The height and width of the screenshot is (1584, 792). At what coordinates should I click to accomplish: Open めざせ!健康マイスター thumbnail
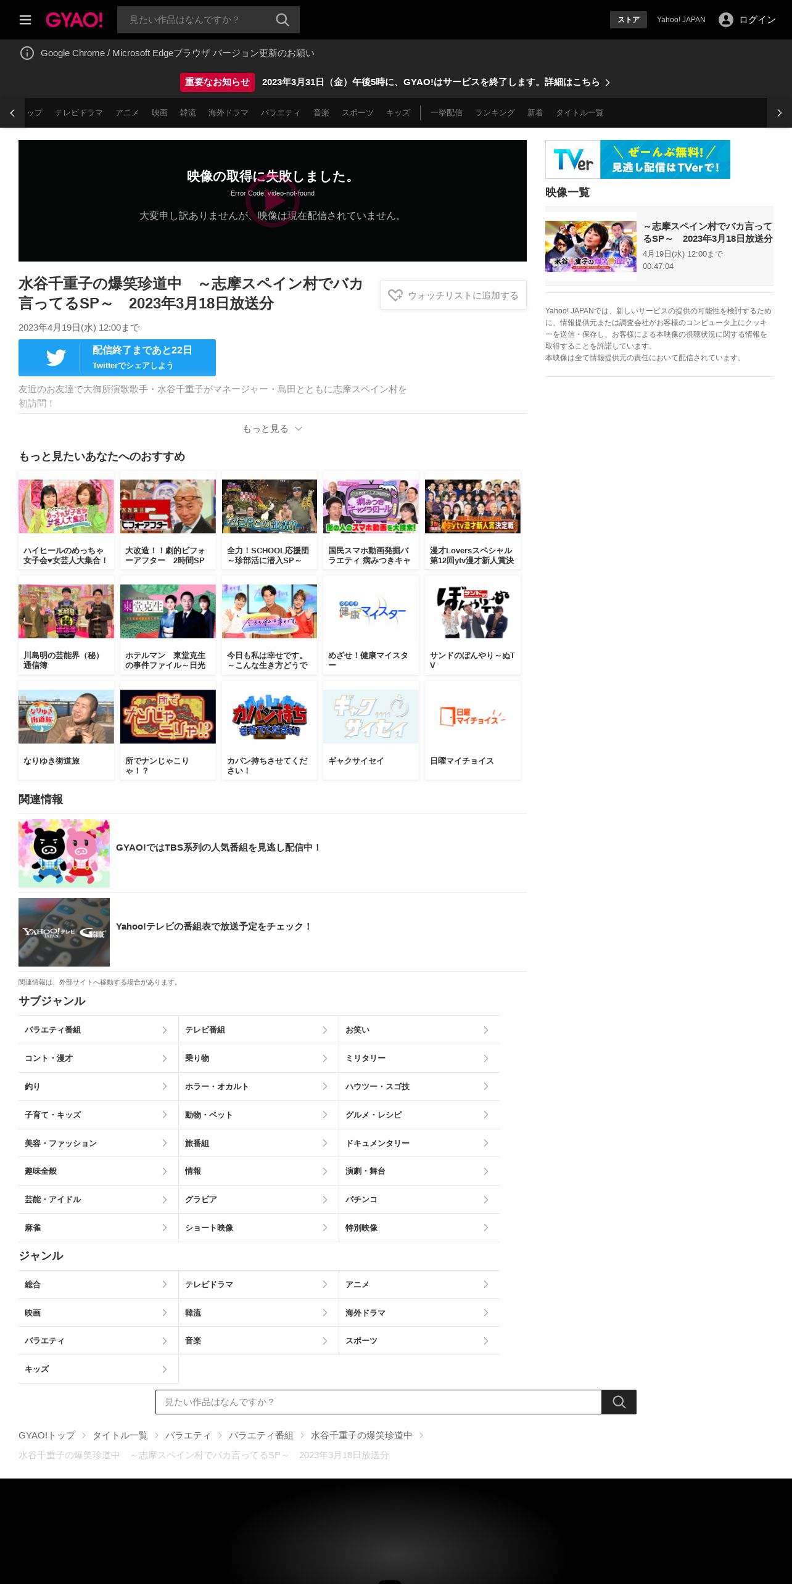click(371, 611)
